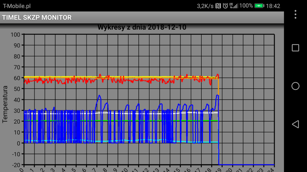Tap the '20' value on the temperature axis
307x172 pixels.
17,122
